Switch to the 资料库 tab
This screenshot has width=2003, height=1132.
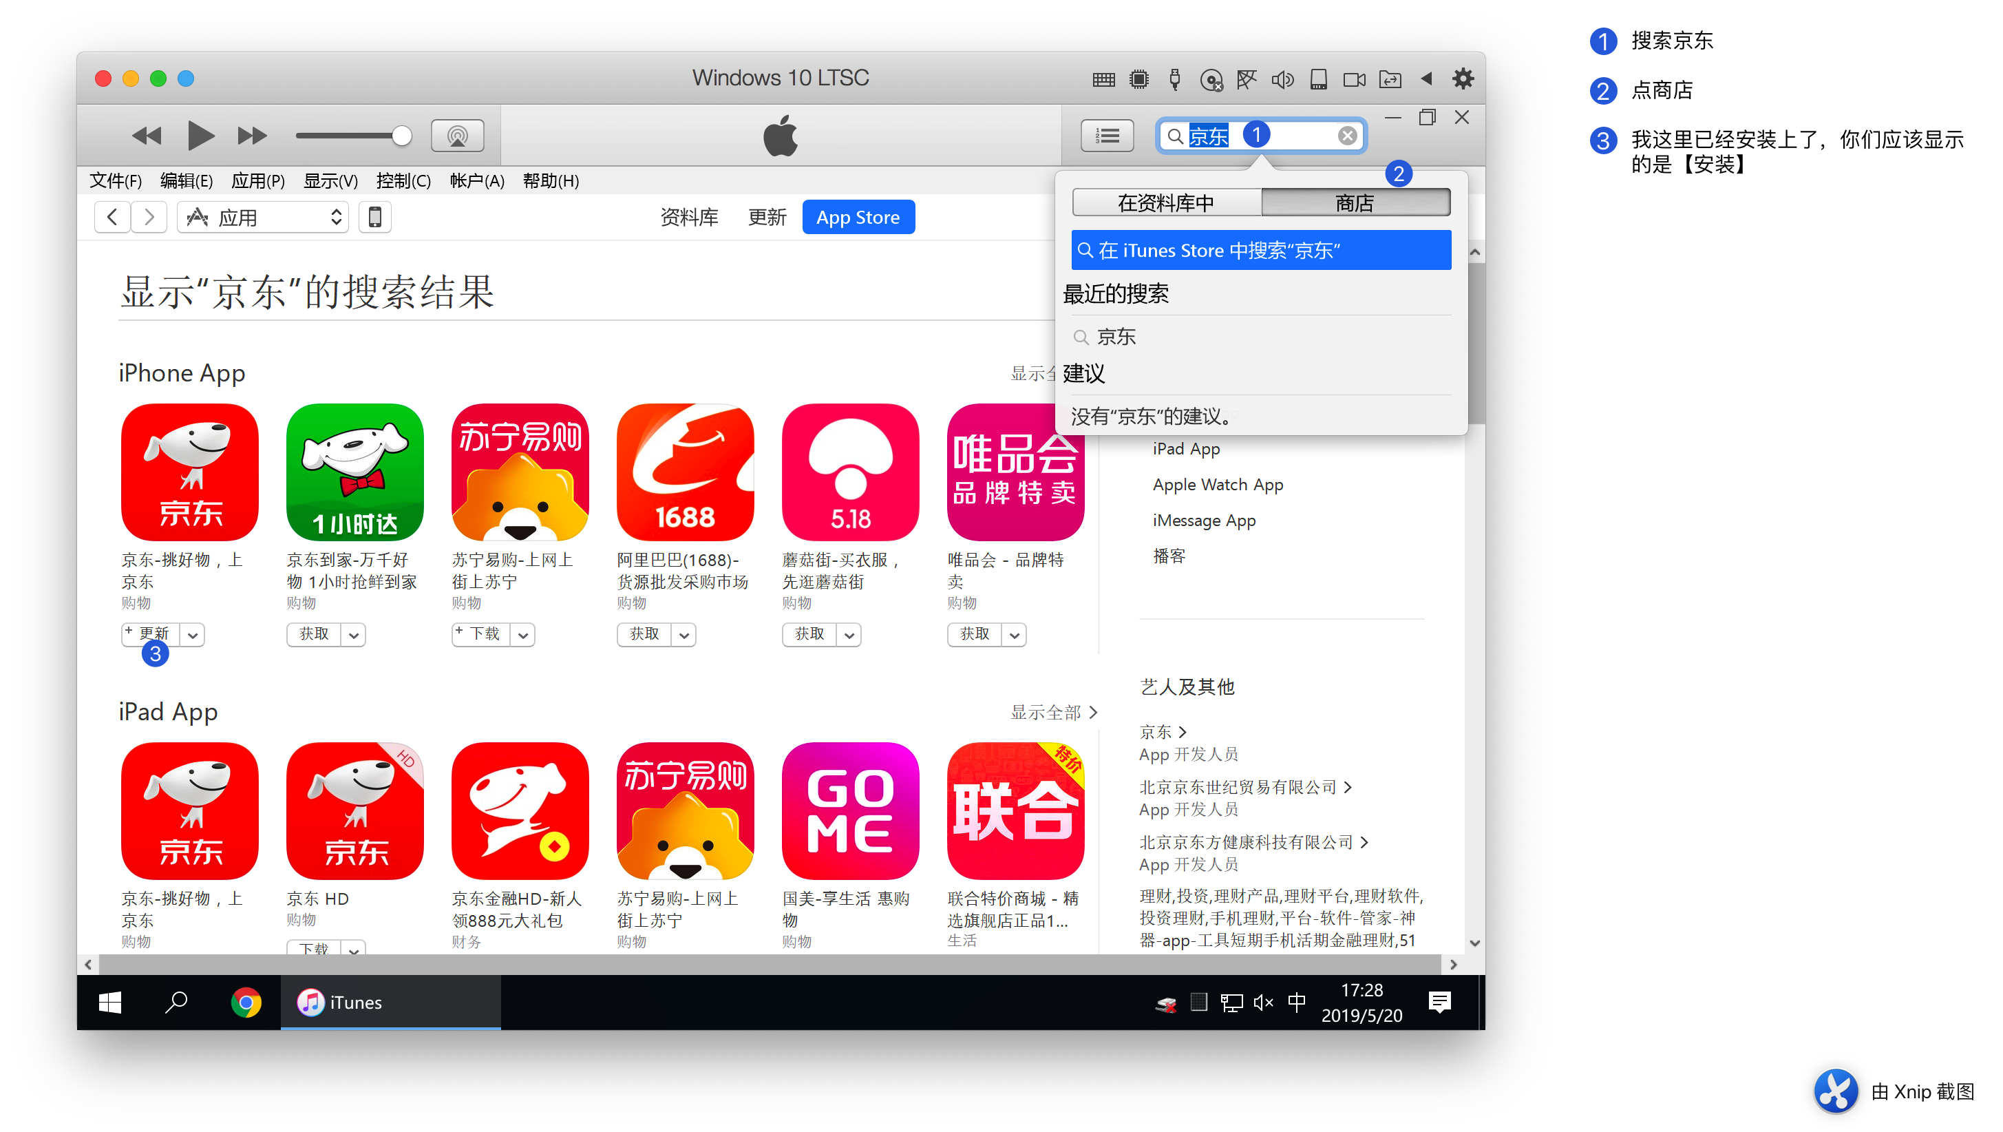coord(689,217)
